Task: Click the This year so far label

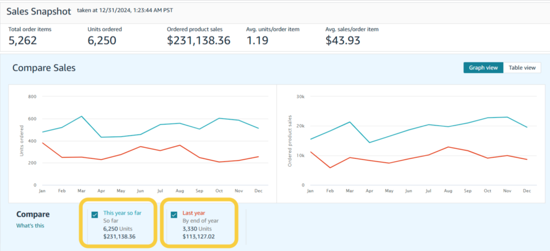Action: pos(122,213)
